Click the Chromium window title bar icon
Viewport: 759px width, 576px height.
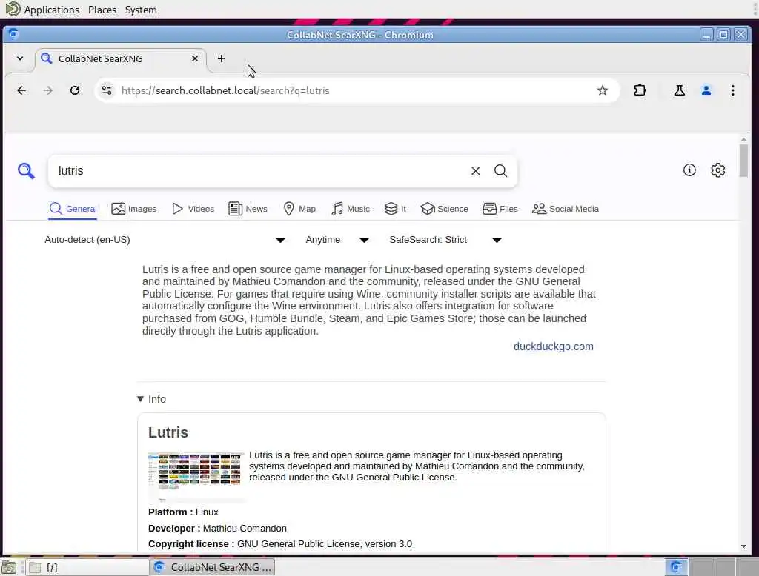(13, 34)
